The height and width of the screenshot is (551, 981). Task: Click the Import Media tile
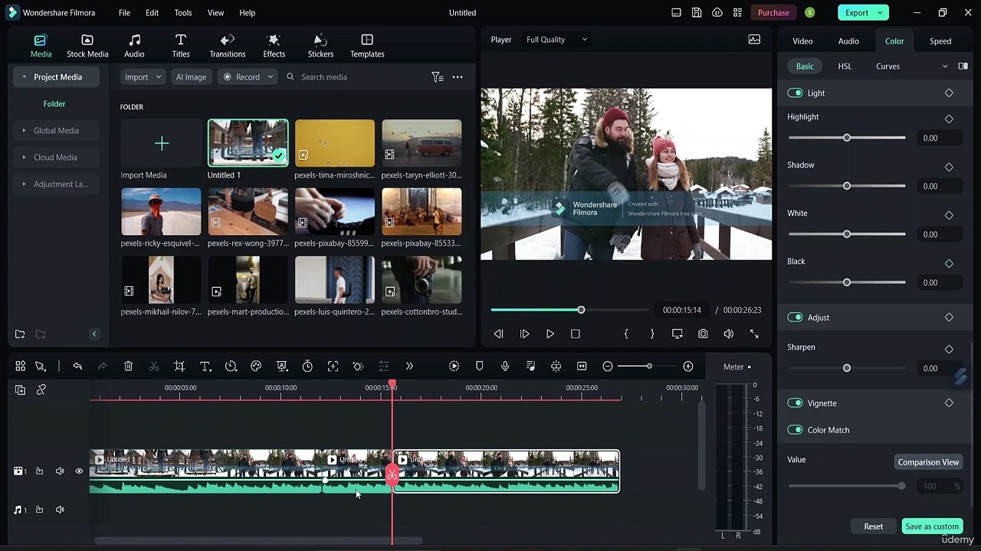point(161,150)
